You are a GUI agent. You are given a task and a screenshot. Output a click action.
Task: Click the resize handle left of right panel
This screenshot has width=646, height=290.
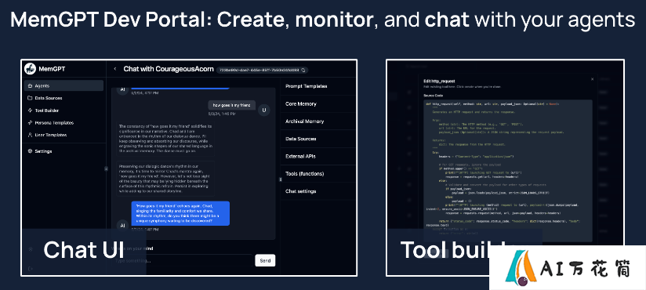(281, 179)
